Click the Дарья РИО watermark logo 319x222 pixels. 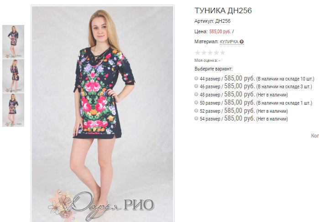tap(101, 205)
